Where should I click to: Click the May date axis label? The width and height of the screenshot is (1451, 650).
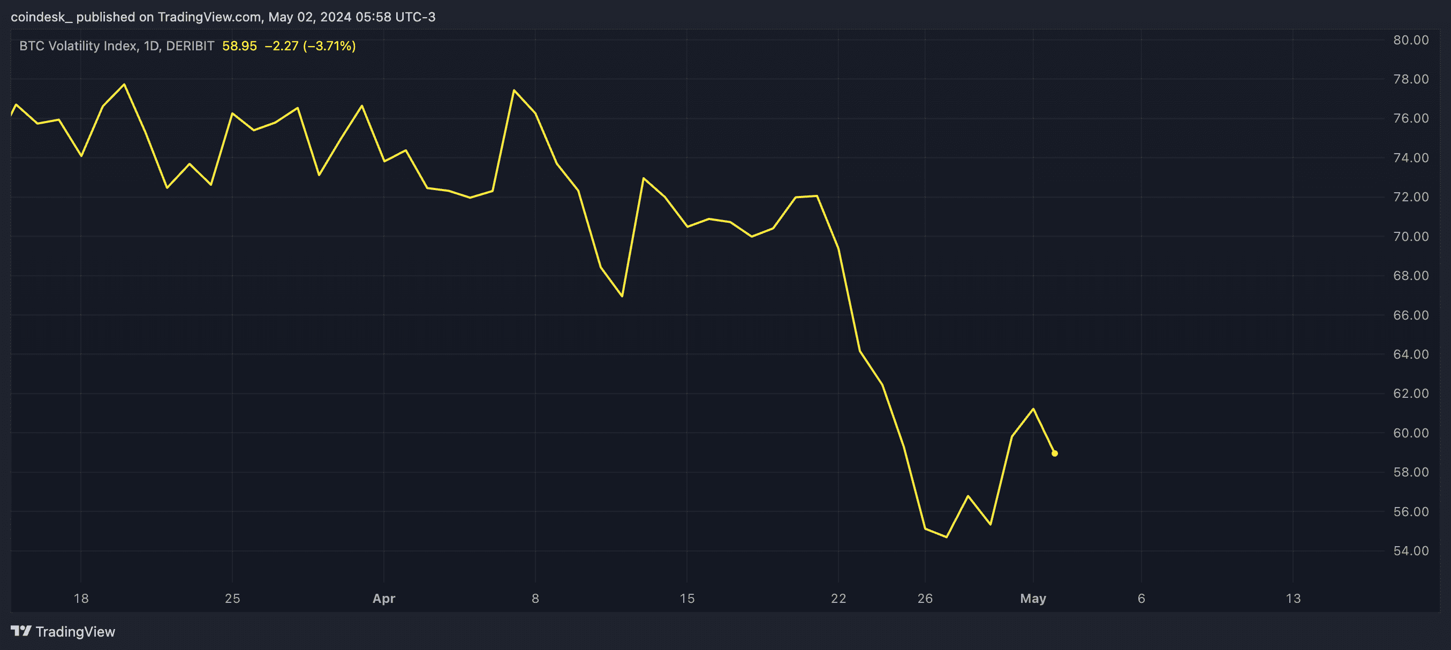pos(1033,599)
